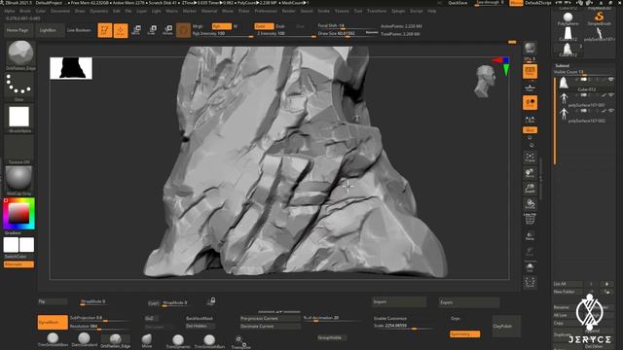Adjust the Draw Size slider

[x=348, y=34]
